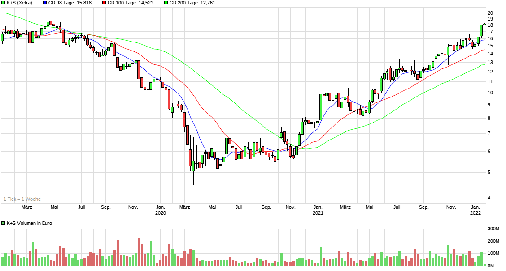Click the green GD 200 Tage legend swatch
This screenshot has width=506, height=271.
[166, 3]
